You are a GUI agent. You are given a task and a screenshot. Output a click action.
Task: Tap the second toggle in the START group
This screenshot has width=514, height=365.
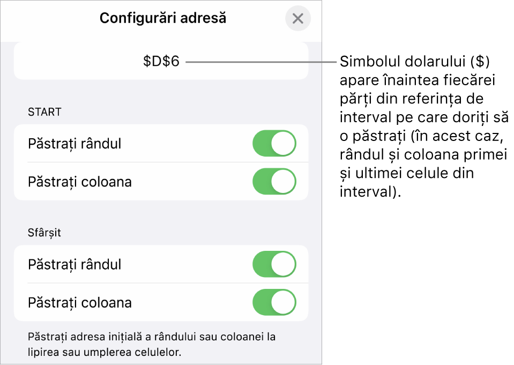pyautogui.click(x=274, y=181)
